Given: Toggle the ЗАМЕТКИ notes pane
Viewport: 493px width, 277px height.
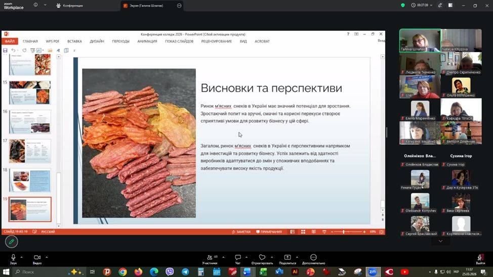Looking at the screenshot, I should tap(240, 232).
